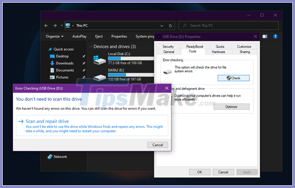Viewport: 295px width, 188px height.
Task: Click AutoPlay in the Explorer toolbar
Action: [x=79, y=37]
